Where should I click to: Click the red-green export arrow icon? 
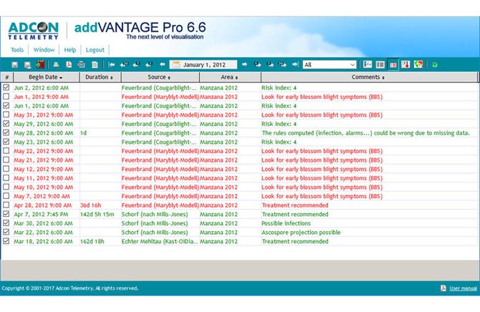click(40, 64)
